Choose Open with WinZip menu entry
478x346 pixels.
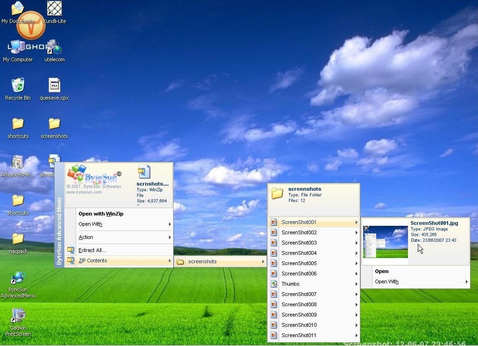(x=101, y=214)
